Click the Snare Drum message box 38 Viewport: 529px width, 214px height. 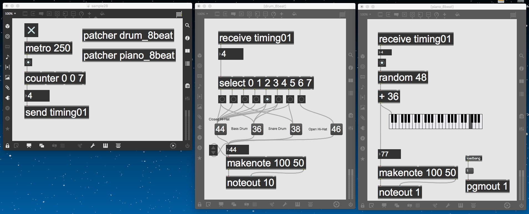(x=296, y=129)
